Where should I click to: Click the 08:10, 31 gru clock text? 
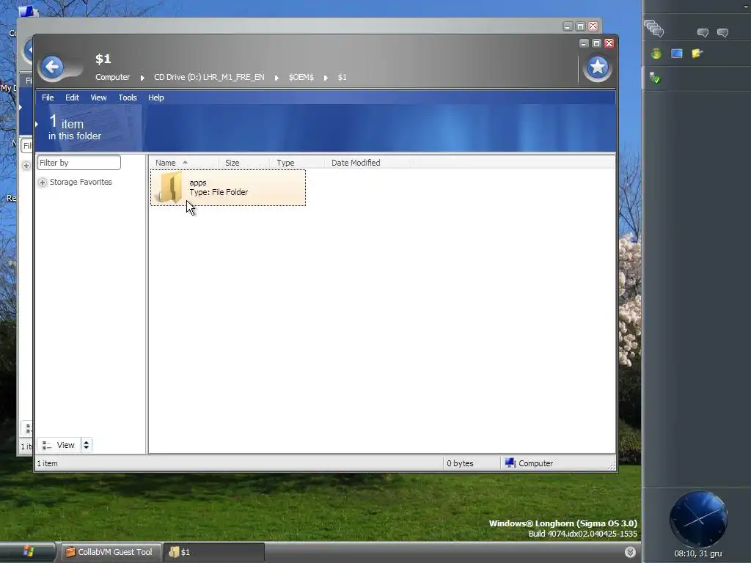tap(698, 553)
